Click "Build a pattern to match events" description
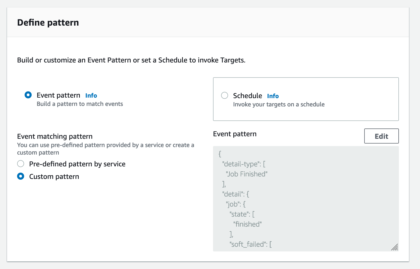The width and height of the screenshot is (420, 269). [80, 104]
